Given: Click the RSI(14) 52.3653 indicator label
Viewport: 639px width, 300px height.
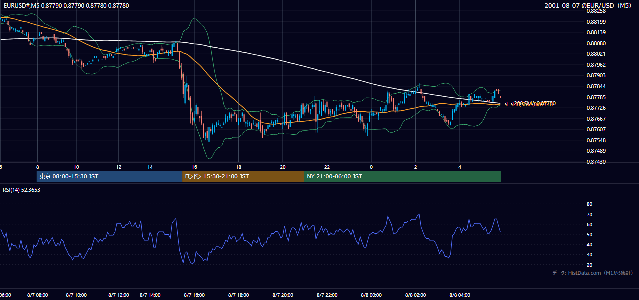Looking at the screenshot, I should (21, 190).
